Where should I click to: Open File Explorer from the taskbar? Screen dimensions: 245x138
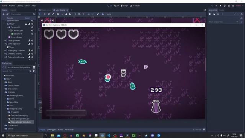(52, 135)
